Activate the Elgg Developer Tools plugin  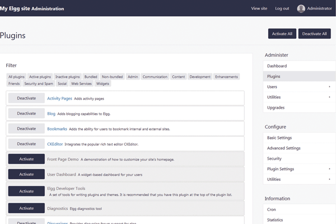(x=26, y=191)
